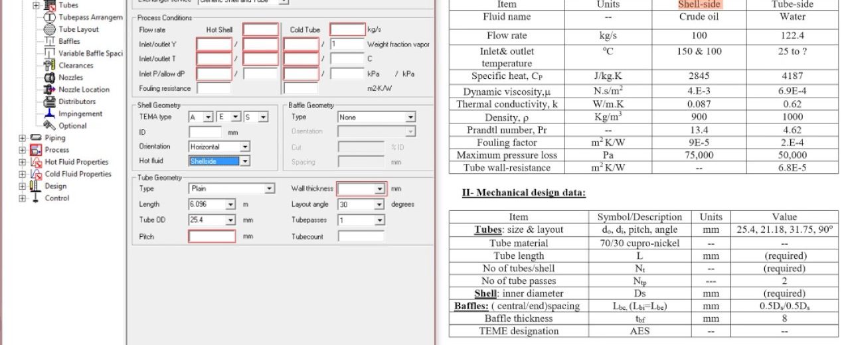Open the Distributors icon

coord(49,102)
